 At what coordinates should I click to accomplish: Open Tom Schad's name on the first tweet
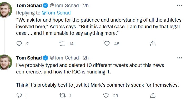pos(29,6)
